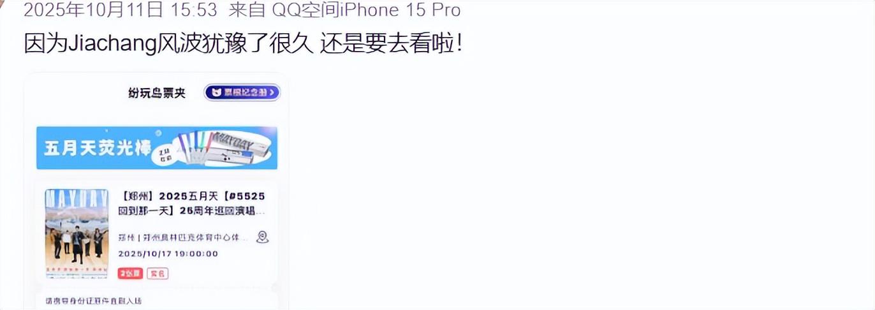
Task: Click the cat icon in 票根纪念册 button
Action: click(216, 92)
